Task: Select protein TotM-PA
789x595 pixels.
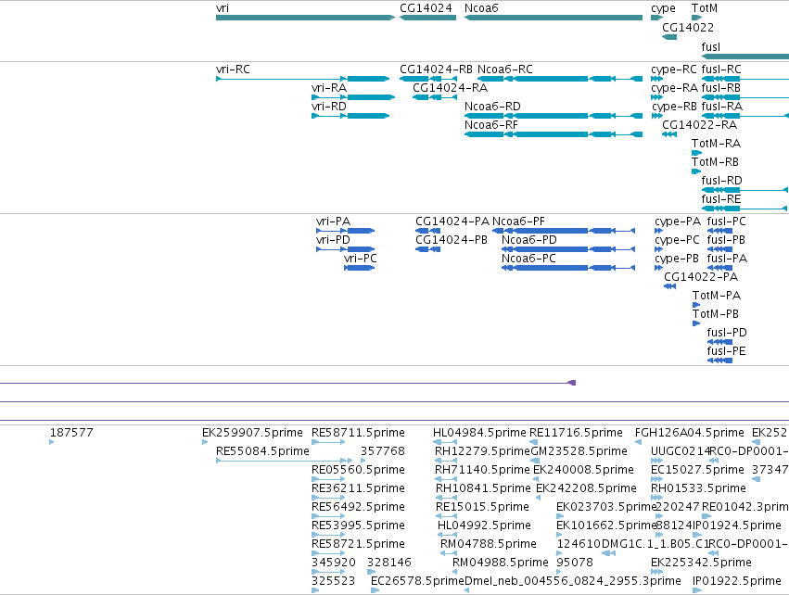Action: 696,305
